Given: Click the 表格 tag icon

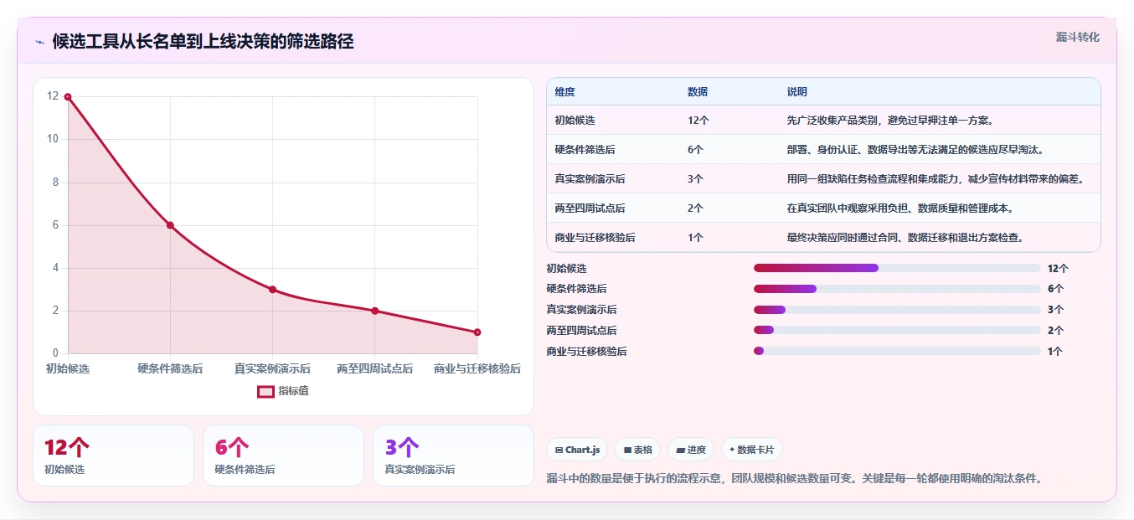Looking at the screenshot, I should pos(627,450).
